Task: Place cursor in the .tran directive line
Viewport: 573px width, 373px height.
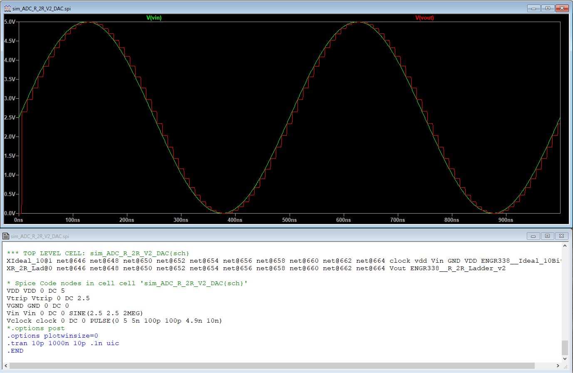Action: 63,343
